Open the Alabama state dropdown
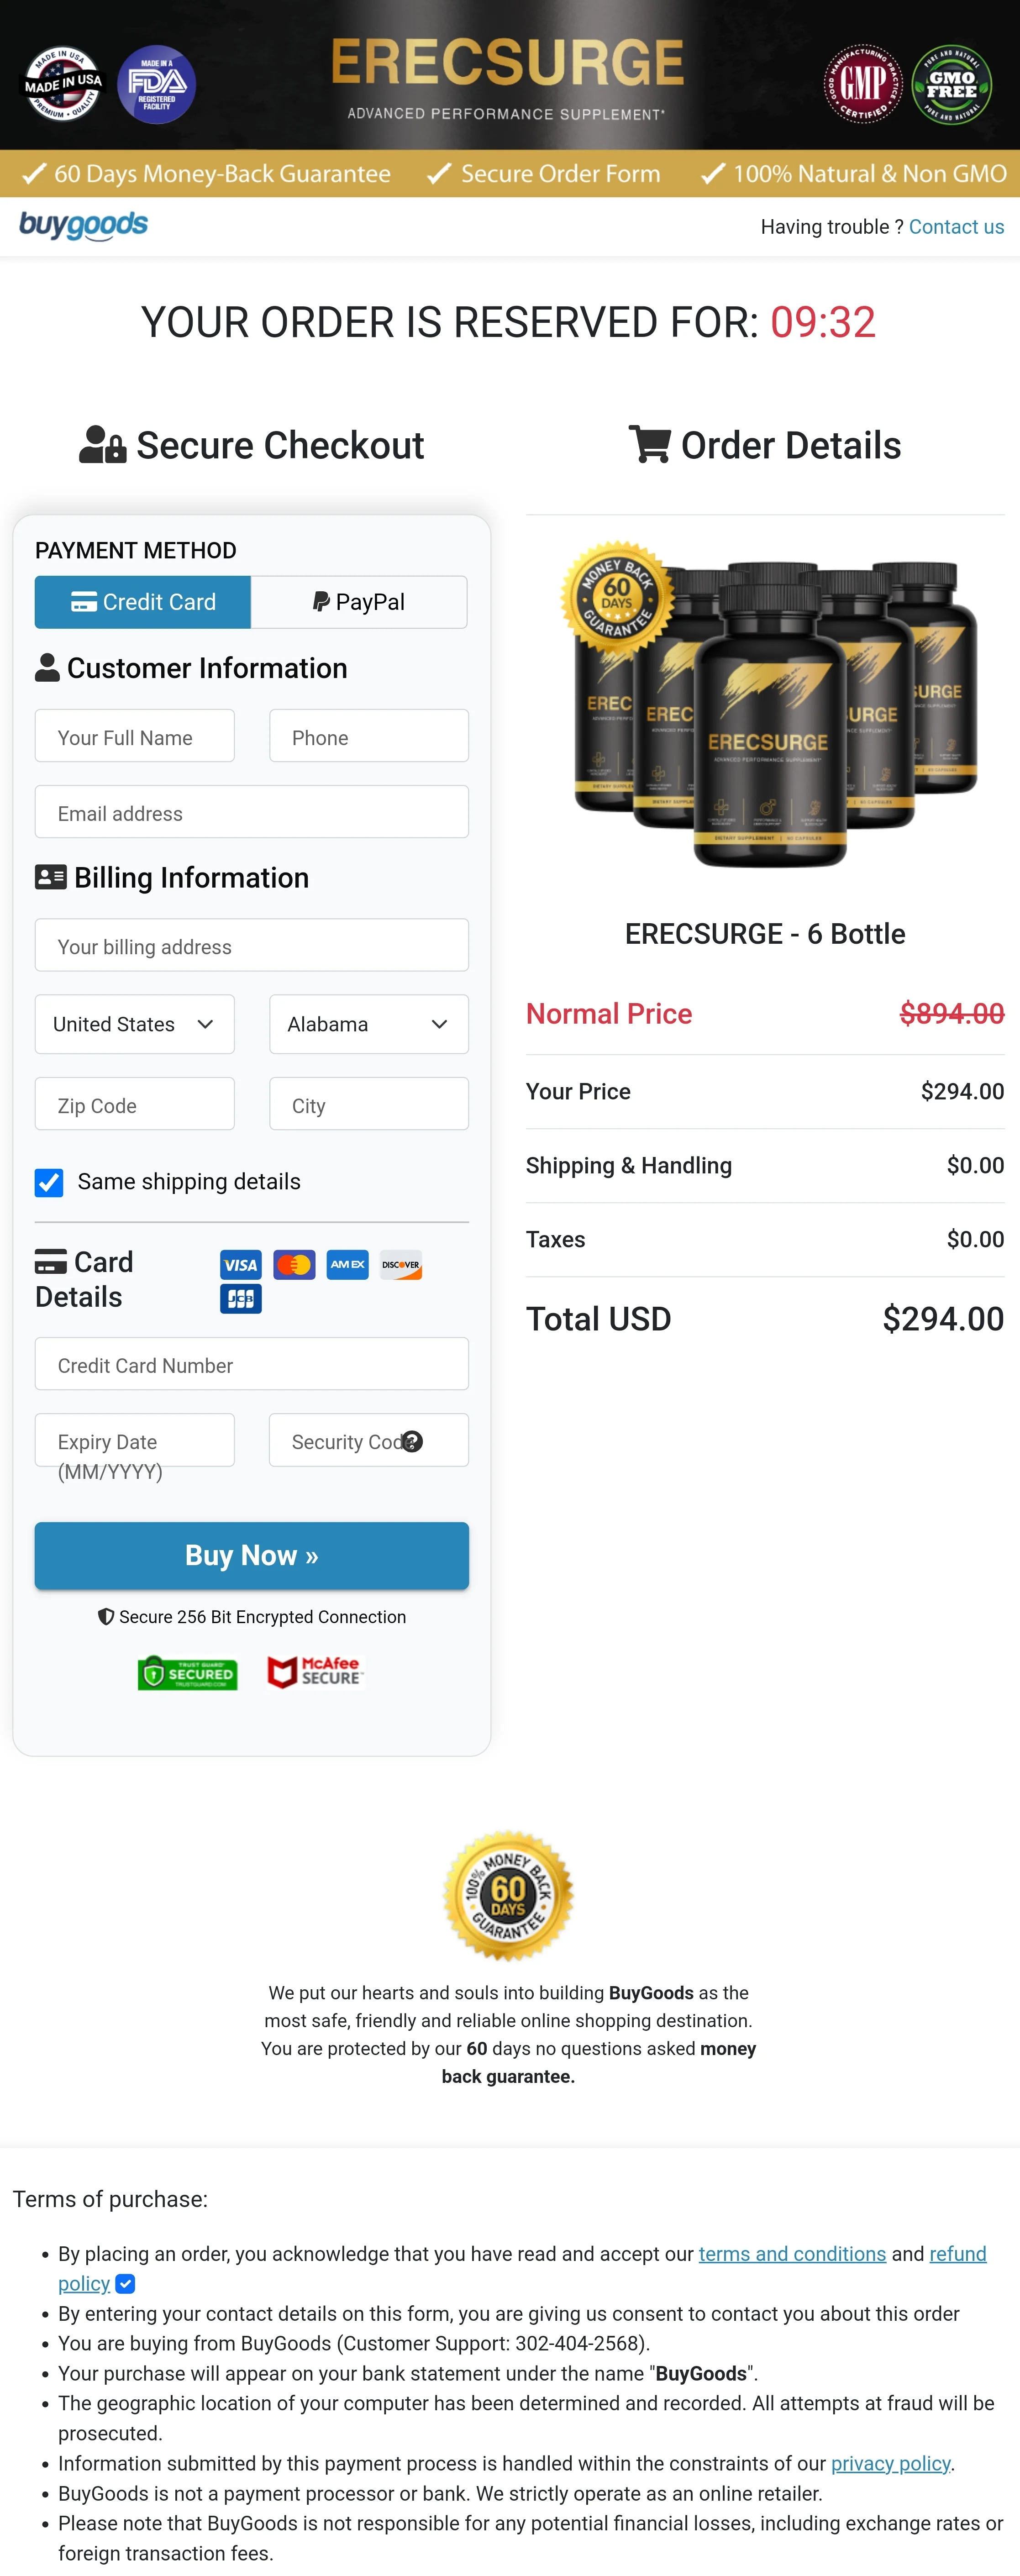Image resolution: width=1020 pixels, height=2576 pixels. pos(368,1024)
